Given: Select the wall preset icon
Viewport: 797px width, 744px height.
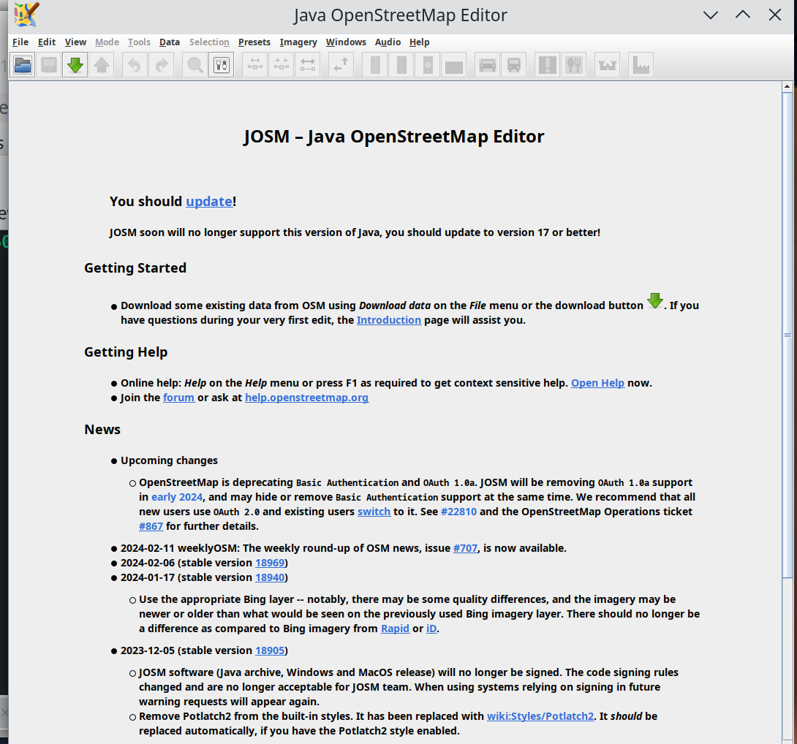Looking at the screenshot, I should (x=454, y=65).
